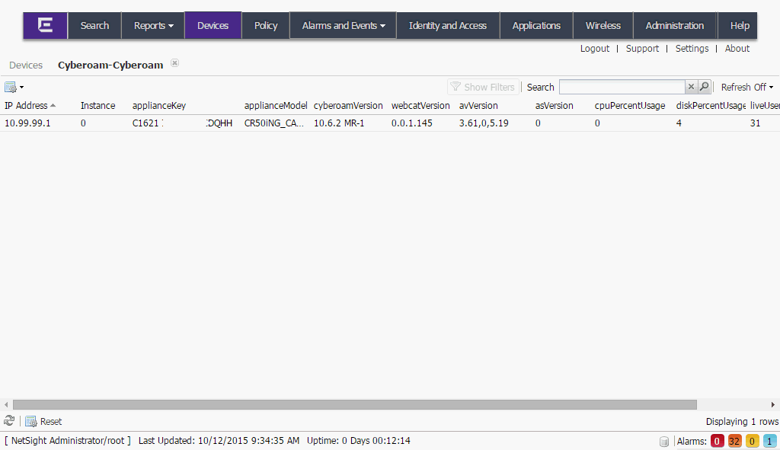Image resolution: width=780 pixels, height=450 pixels.
Task: Go to the Applications tab
Action: click(536, 25)
